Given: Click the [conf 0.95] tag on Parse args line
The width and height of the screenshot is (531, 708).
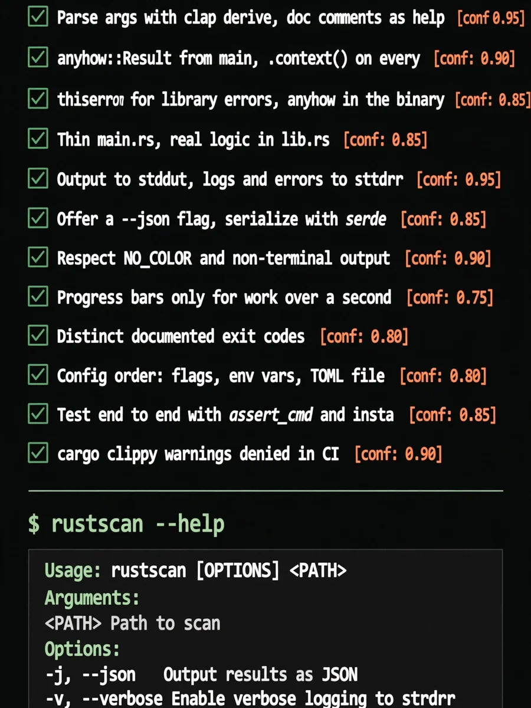Looking at the screenshot, I should [491, 18].
